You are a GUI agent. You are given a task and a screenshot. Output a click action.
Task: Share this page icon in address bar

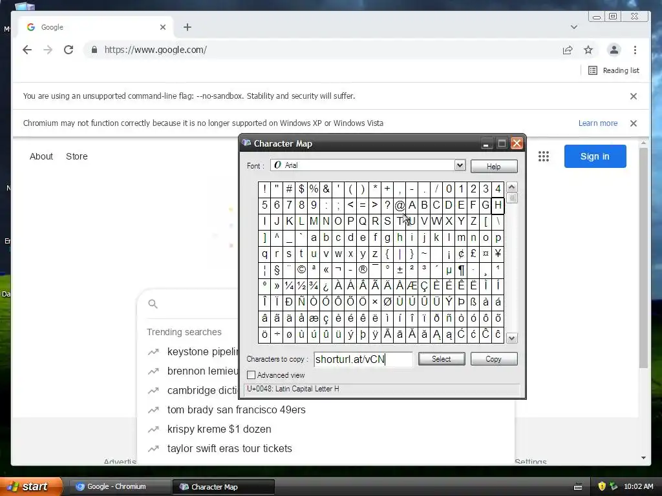coord(568,50)
